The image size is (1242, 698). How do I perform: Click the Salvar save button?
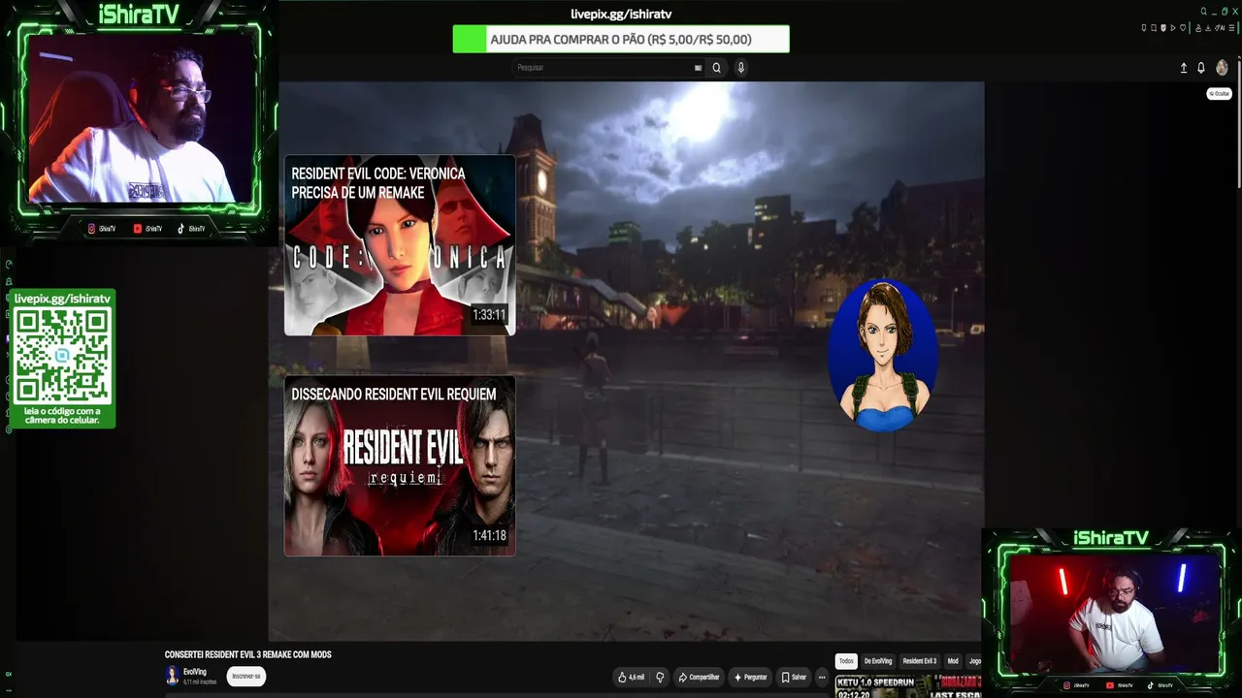(x=794, y=678)
